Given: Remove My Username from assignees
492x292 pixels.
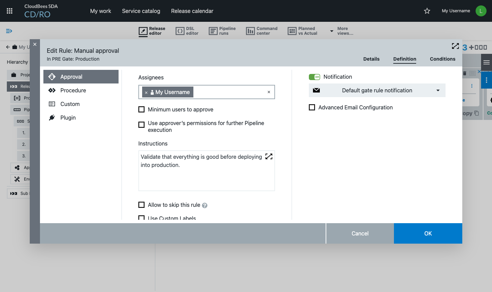Looking at the screenshot, I should tap(146, 92).
